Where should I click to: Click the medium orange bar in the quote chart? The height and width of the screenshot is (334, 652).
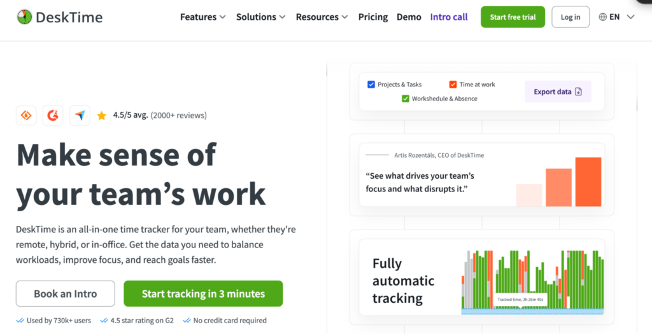(x=559, y=187)
